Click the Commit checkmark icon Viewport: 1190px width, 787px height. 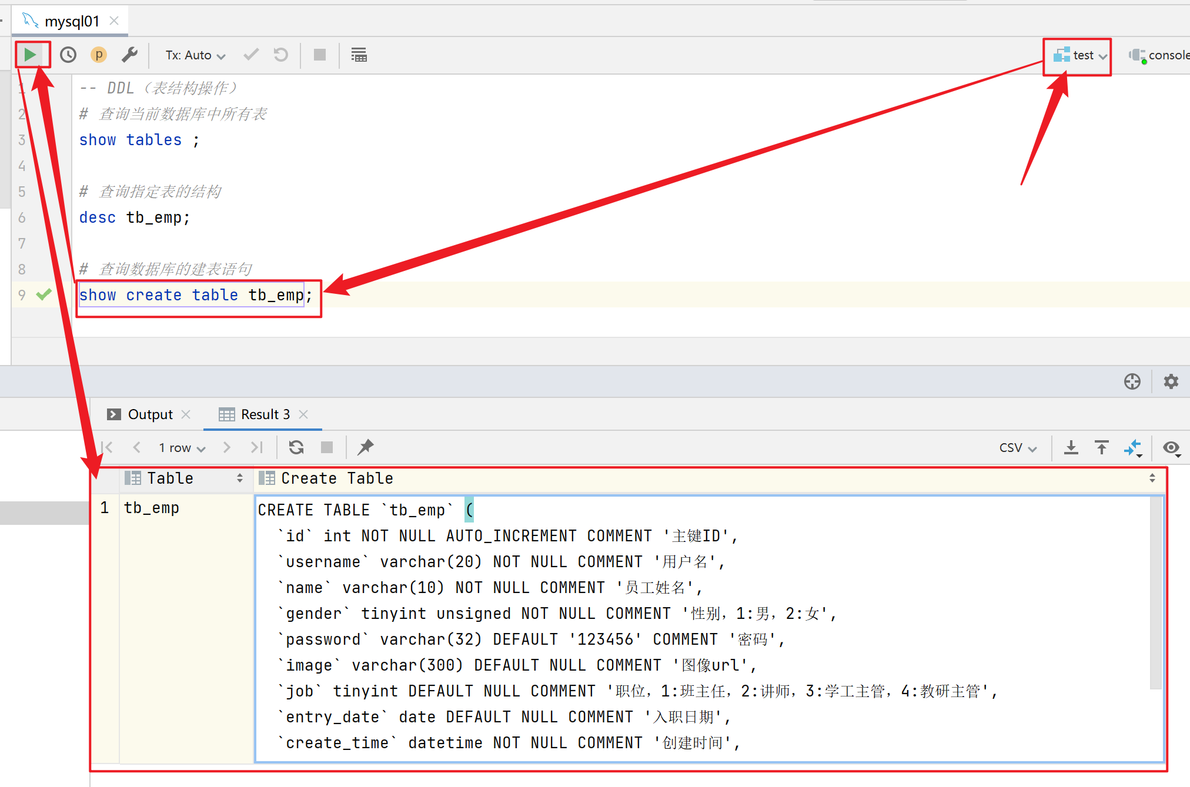(x=251, y=55)
